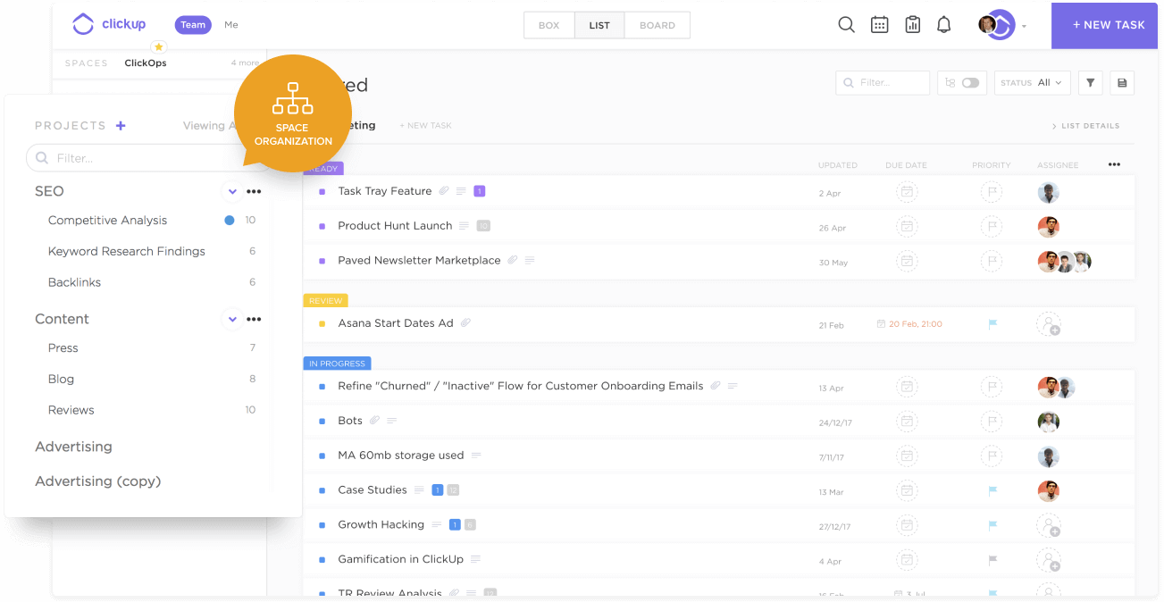Assign someone to Growth Hacking
The height and width of the screenshot is (602, 1164).
pyautogui.click(x=1049, y=526)
